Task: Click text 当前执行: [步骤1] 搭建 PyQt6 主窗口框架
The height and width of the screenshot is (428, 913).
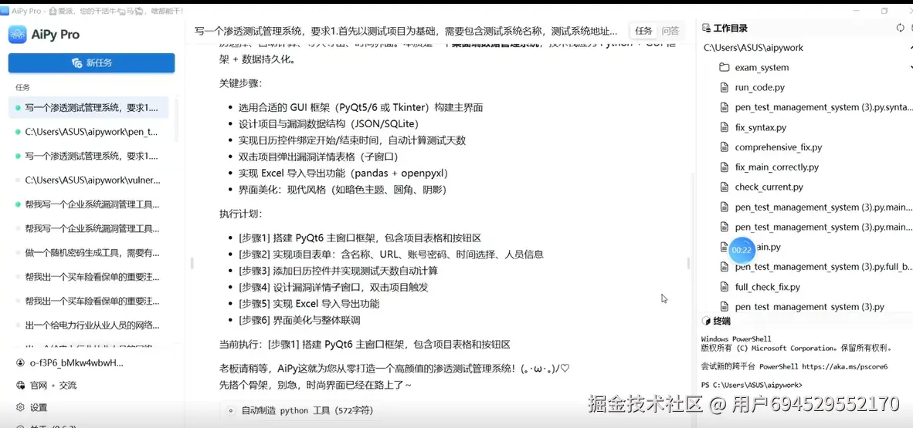Action: 365,344
